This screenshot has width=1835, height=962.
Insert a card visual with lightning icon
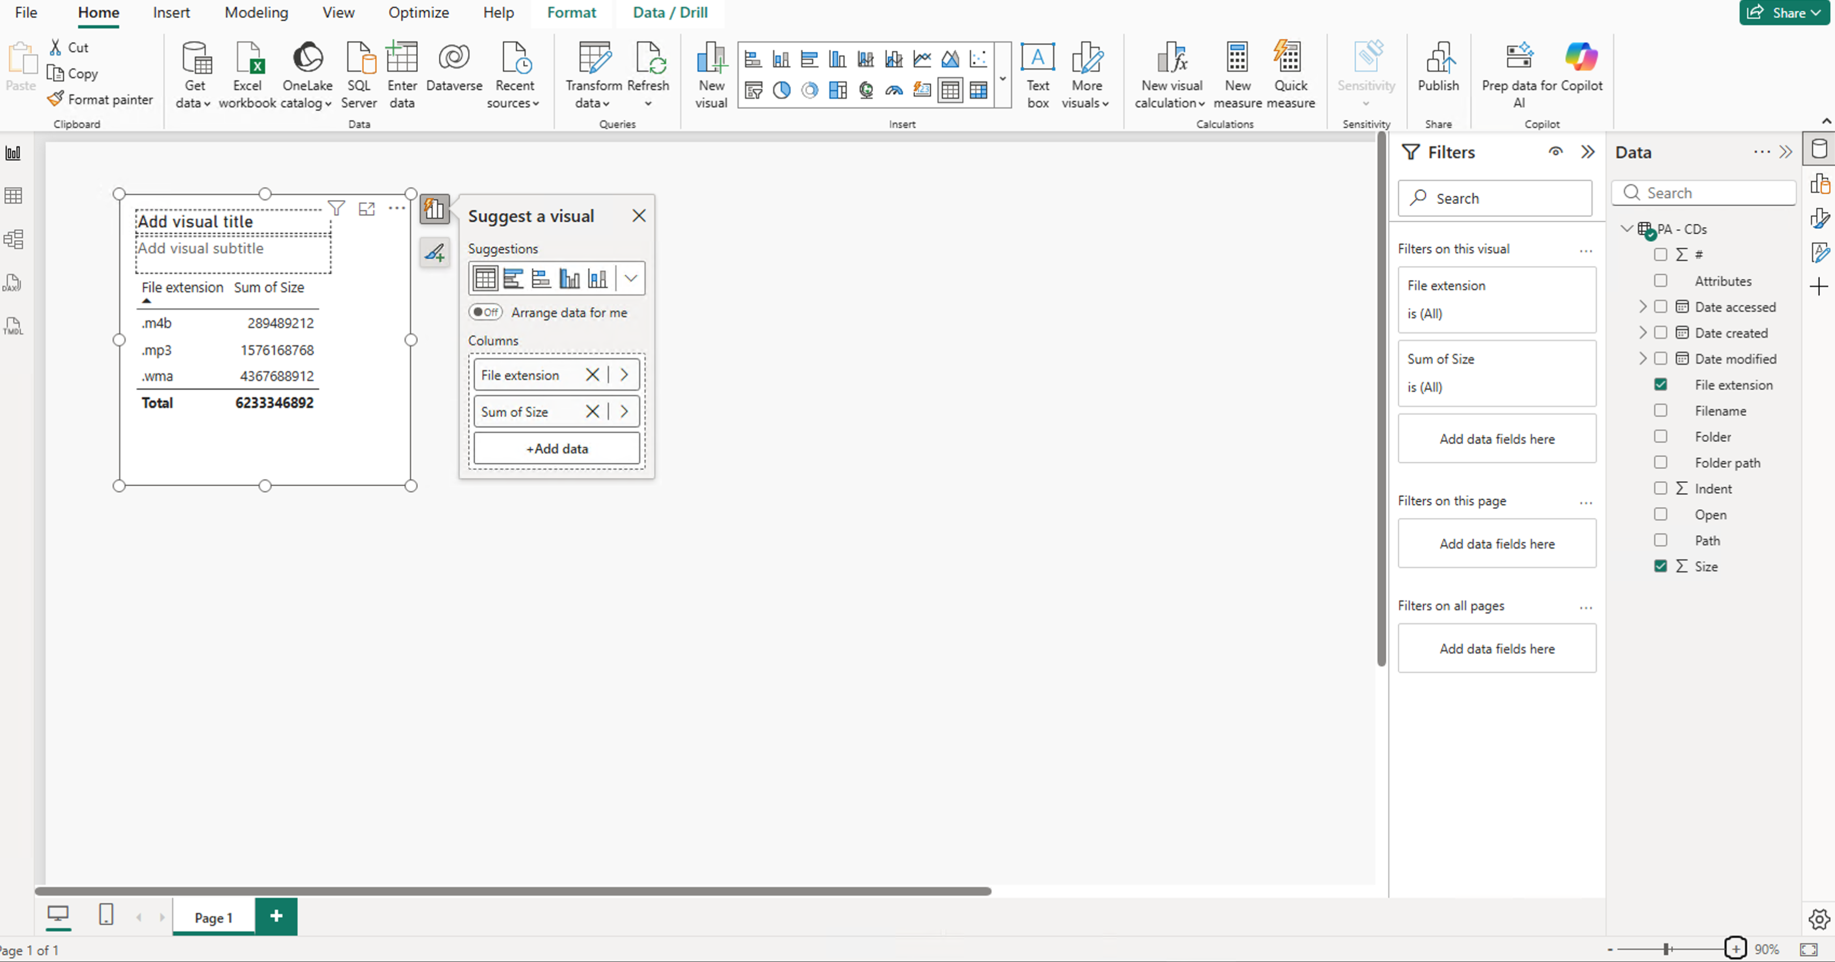[922, 91]
